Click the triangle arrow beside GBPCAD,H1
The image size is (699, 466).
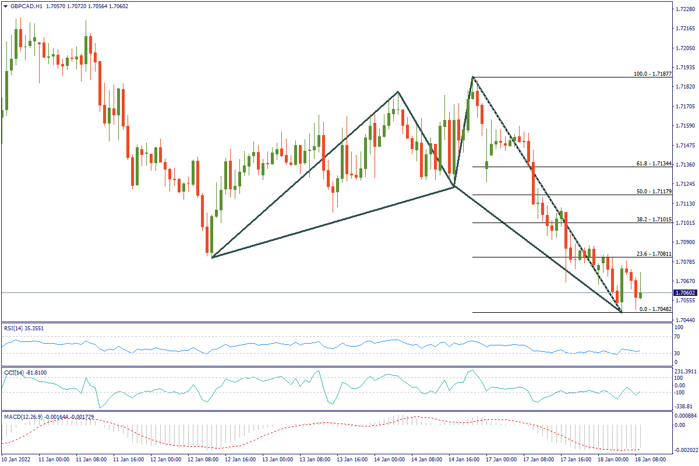[5, 6]
